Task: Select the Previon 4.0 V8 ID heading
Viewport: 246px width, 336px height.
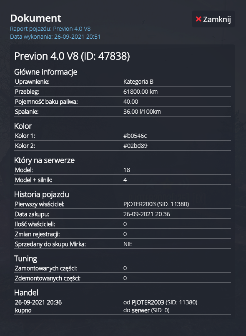Action: [72, 56]
